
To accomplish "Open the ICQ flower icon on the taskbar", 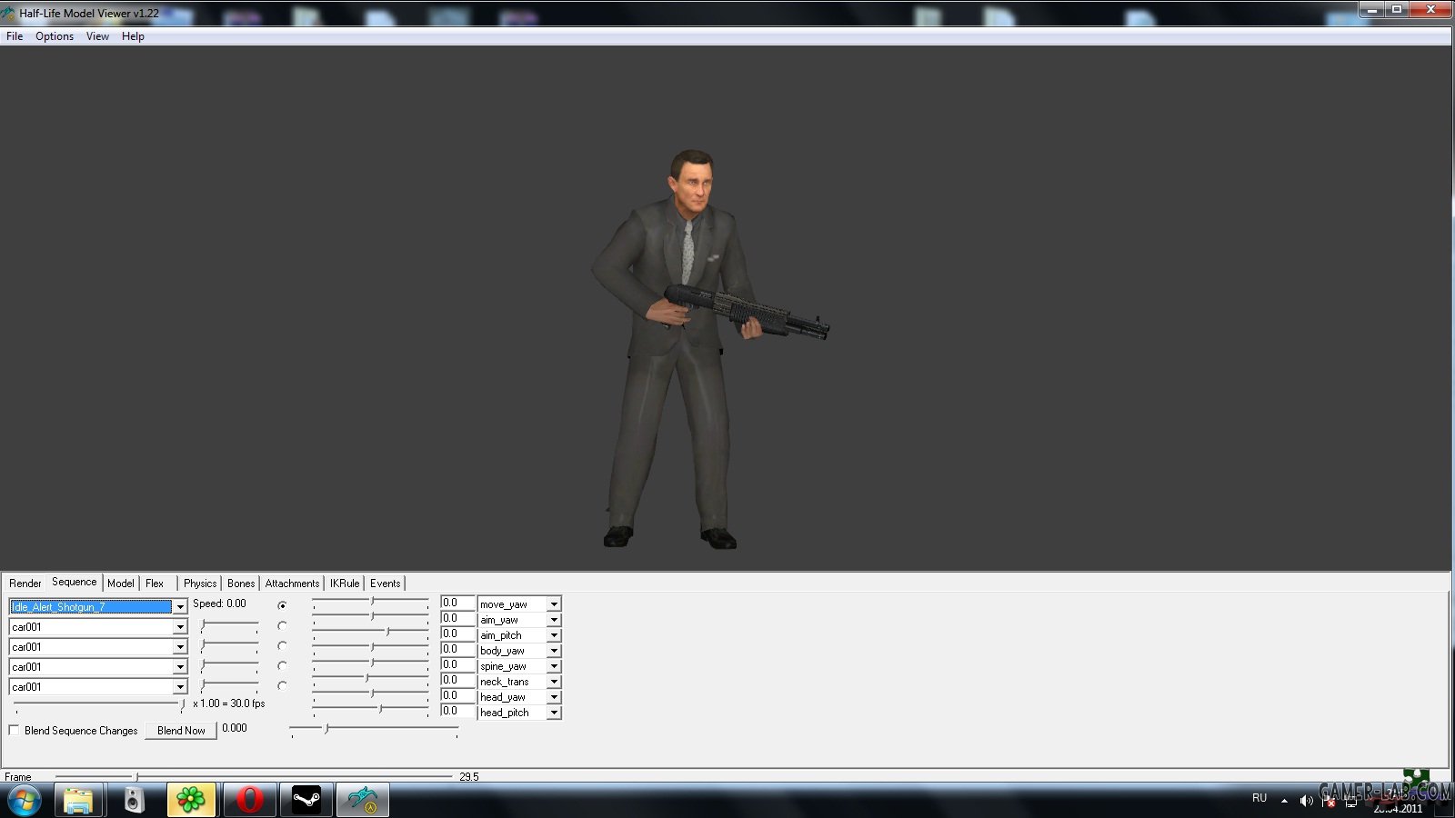I will (191, 801).
